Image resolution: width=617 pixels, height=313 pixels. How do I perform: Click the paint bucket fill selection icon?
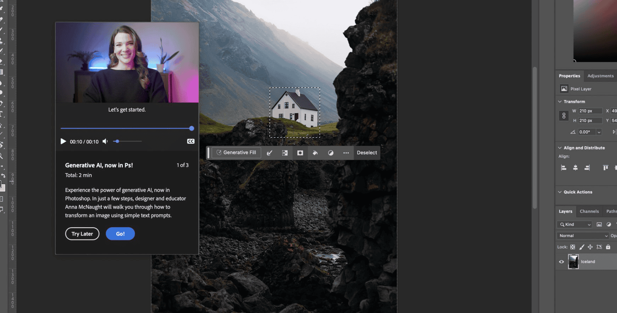click(x=315, y=153)
